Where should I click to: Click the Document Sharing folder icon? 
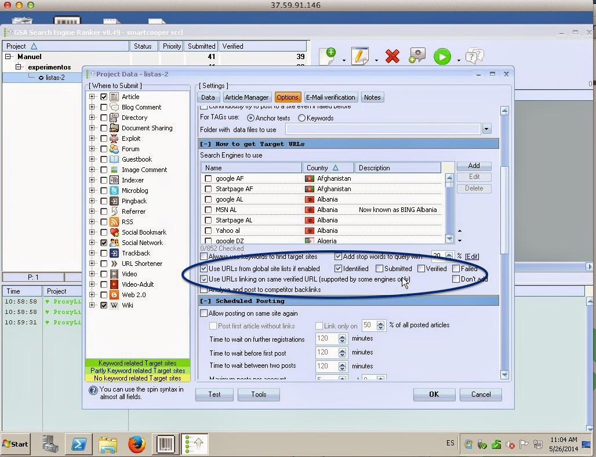coord(114,128)
